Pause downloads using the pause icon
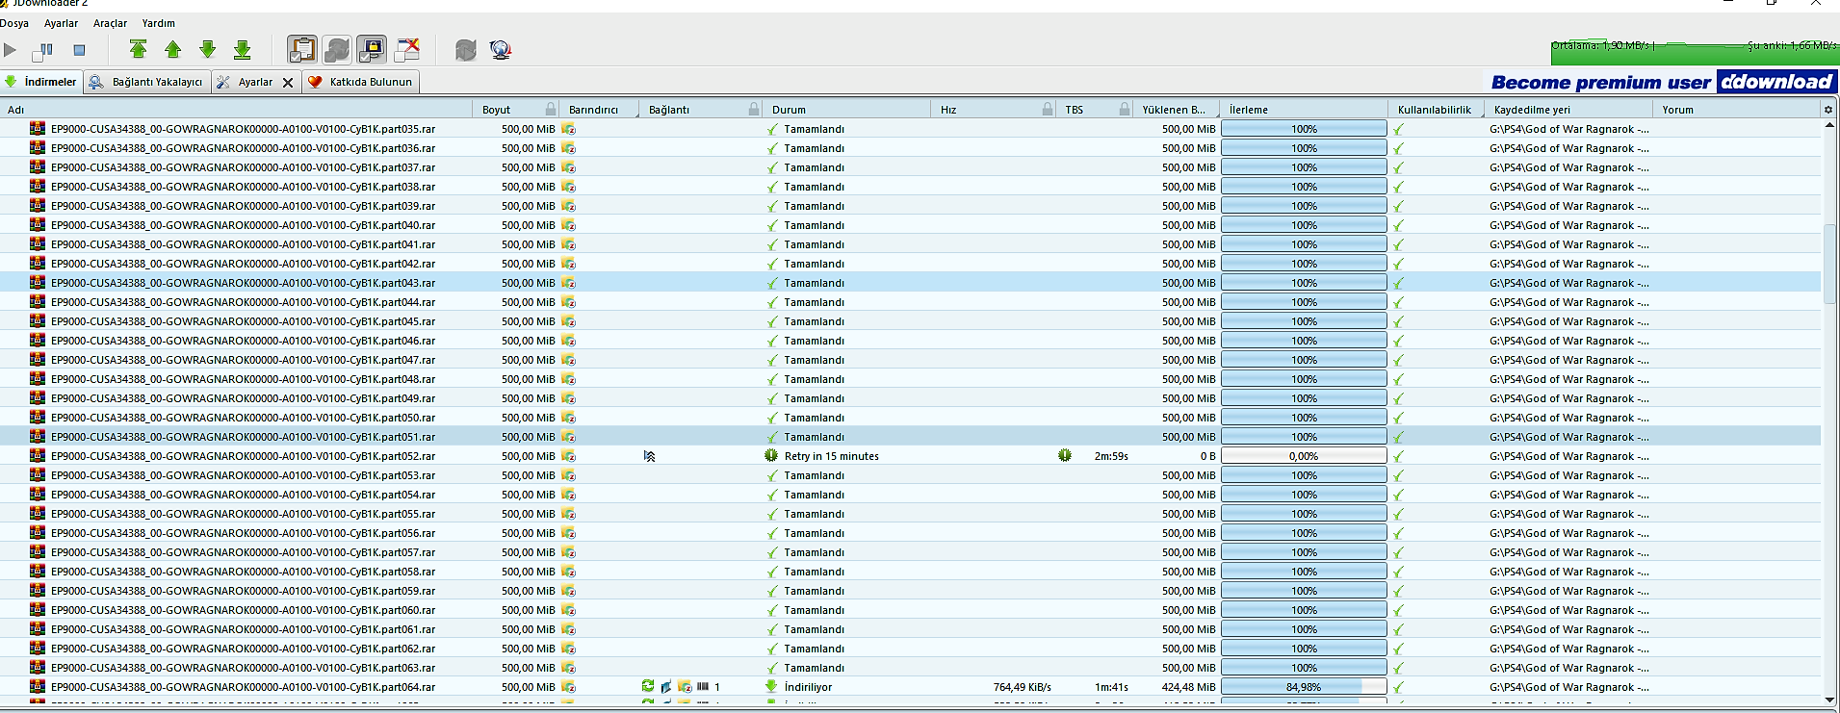This screenshot has height=713, width=1840. [43, 50]
